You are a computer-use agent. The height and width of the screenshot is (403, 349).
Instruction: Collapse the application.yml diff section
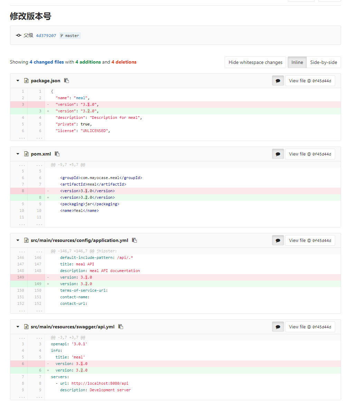click(18, 240)
